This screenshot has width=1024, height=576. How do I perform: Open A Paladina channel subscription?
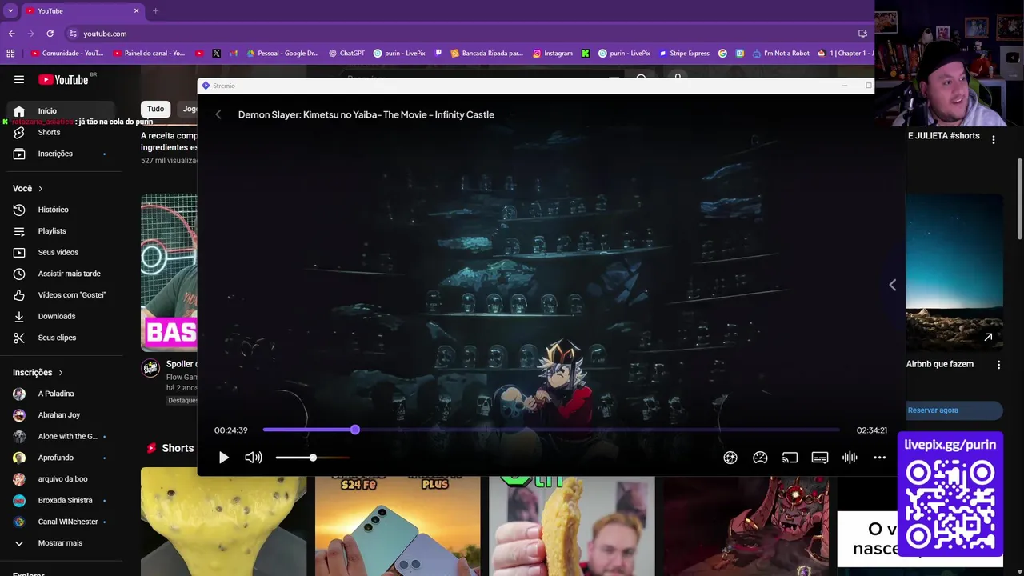pyautogui.click(x=60, y=394)
